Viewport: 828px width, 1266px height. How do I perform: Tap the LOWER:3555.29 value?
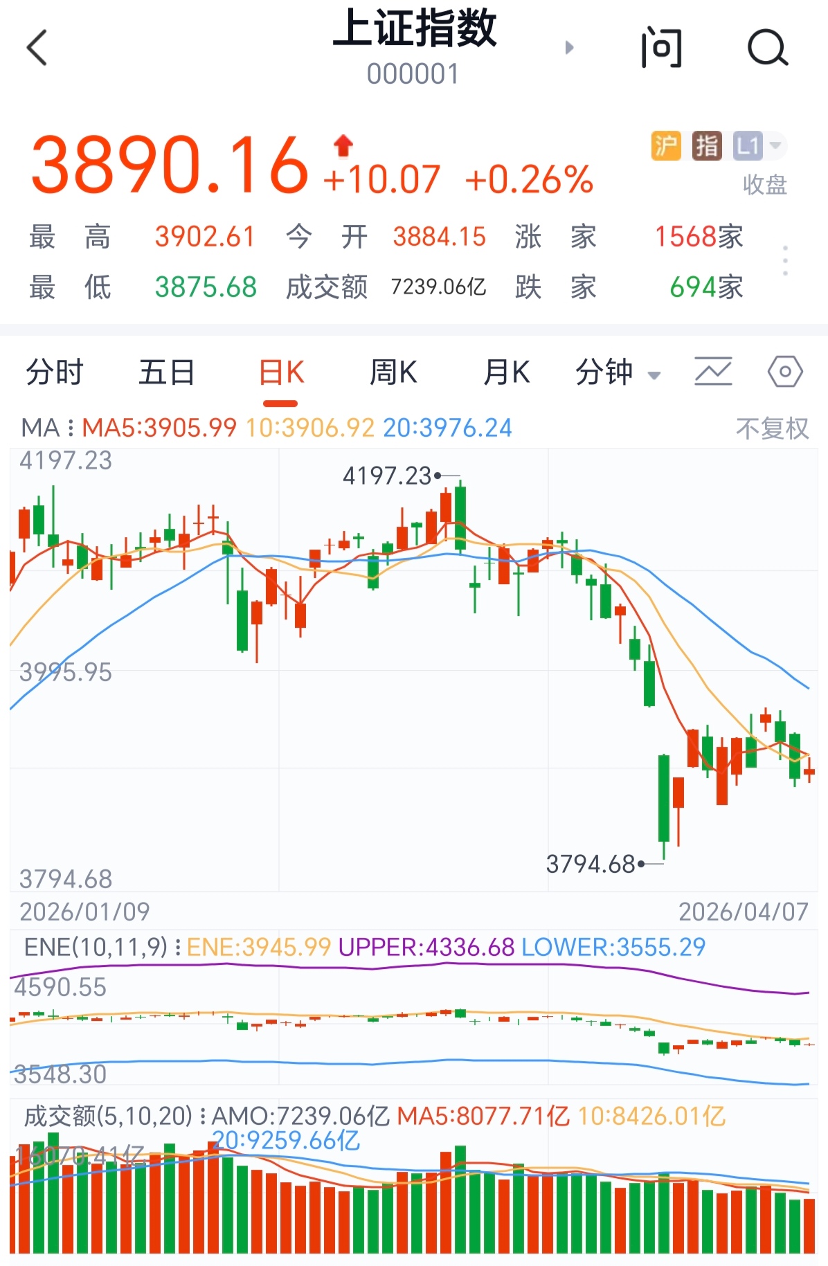click(613, 946)
